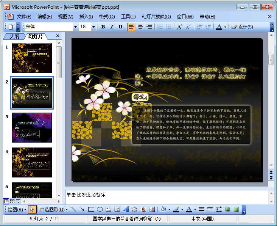Open line color dropdown arrow

tap(182, 210)
